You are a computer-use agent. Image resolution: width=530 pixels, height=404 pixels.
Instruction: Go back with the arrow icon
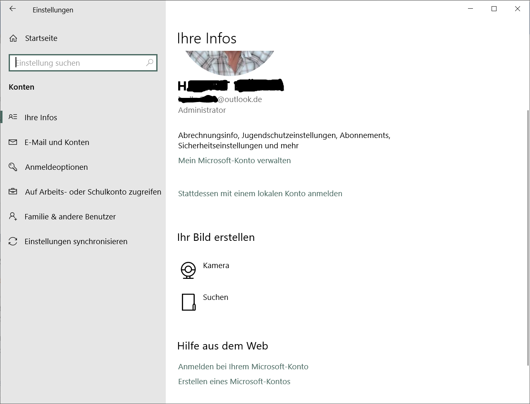tap(13, 9)
